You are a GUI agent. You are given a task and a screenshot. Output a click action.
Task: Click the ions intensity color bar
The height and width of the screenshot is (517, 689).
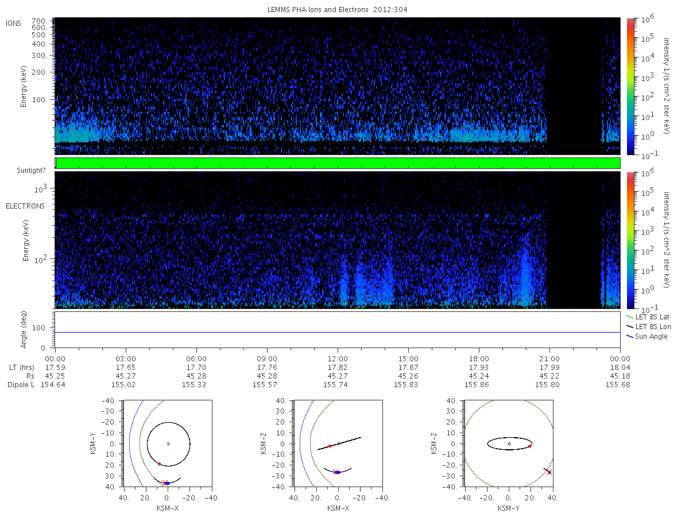(630, 86)
